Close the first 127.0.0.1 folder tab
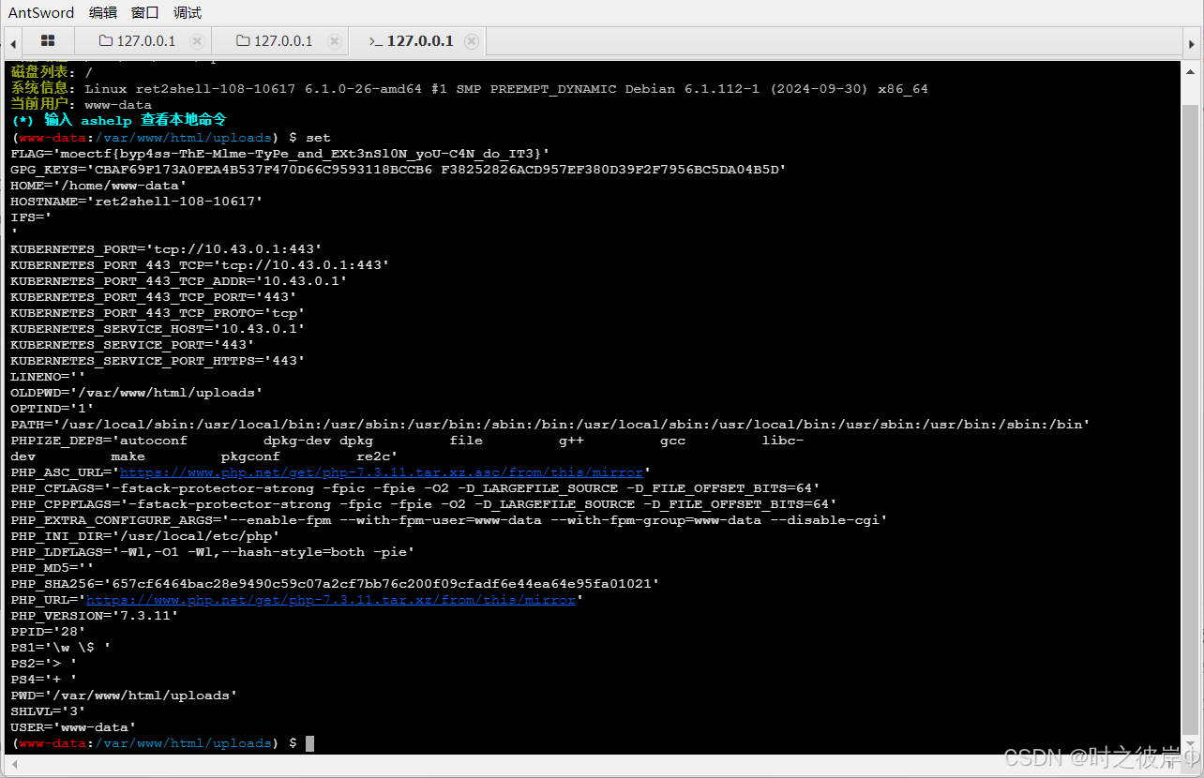Screen dimensions: 1204x778 coord(197,41)
